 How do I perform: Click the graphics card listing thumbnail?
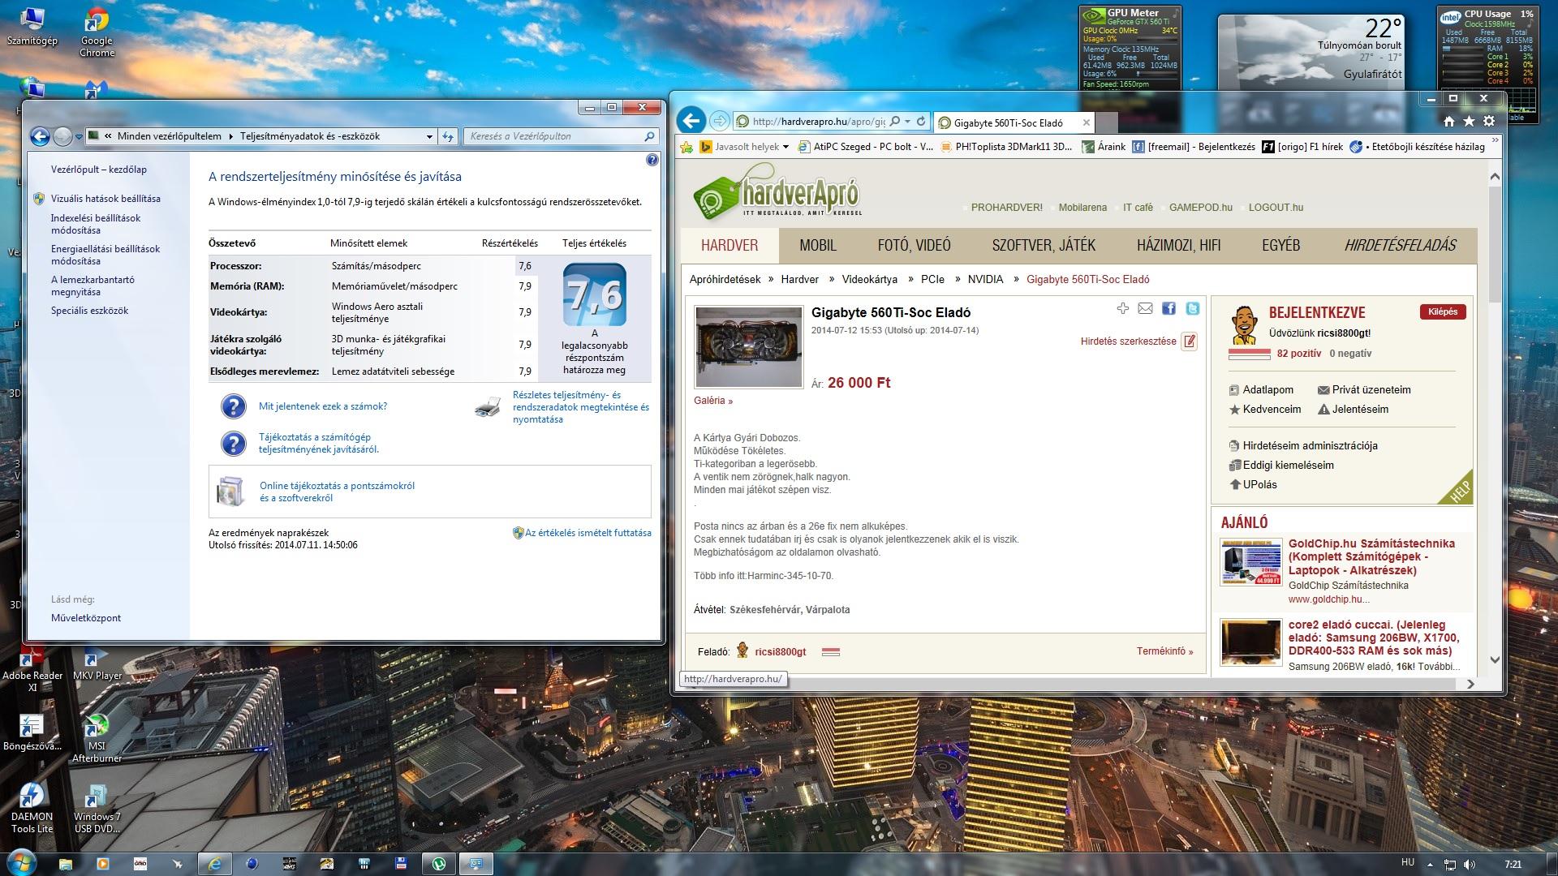pyautogui.click(x=748, y=346)
